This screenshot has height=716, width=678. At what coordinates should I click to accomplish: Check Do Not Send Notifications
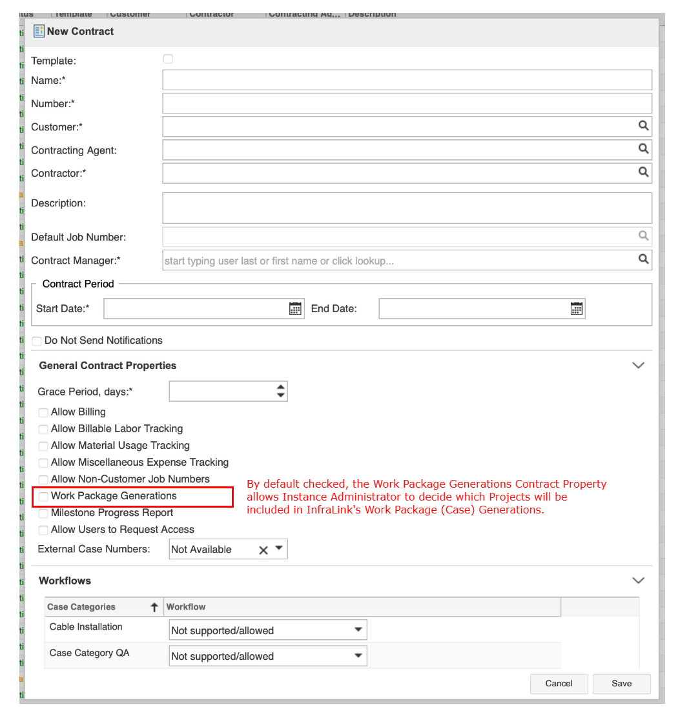pyautogui.click(x=37, y=341)
